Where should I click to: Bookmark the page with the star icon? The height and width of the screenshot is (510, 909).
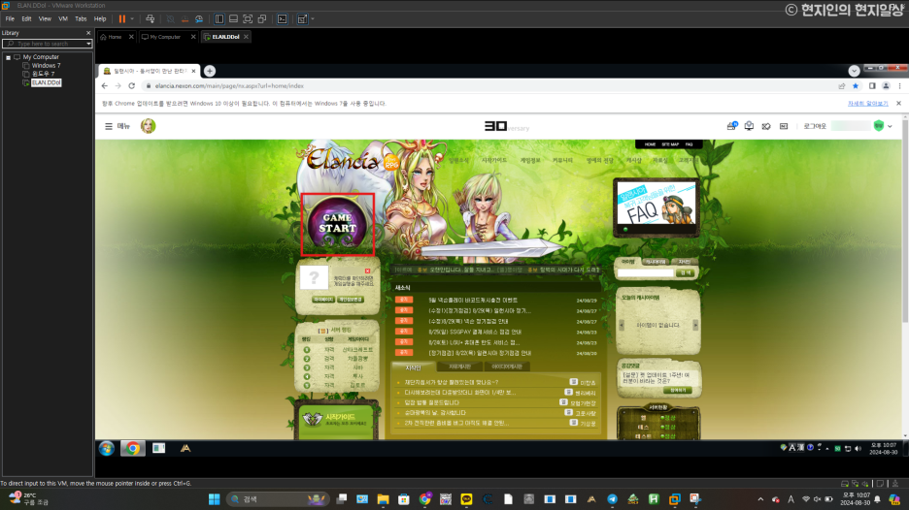(x=856, y=85)
